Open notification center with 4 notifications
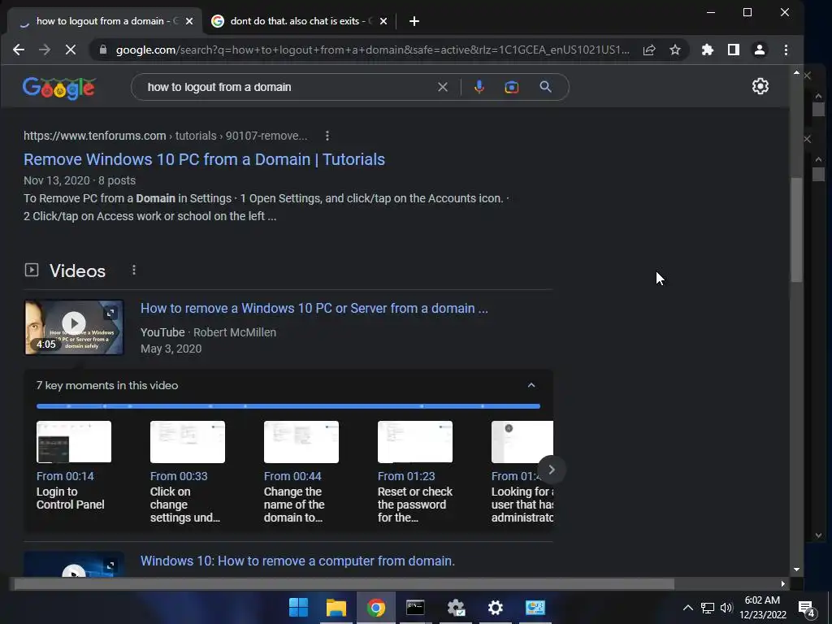832x624 pixels. (x=807, y=609)
